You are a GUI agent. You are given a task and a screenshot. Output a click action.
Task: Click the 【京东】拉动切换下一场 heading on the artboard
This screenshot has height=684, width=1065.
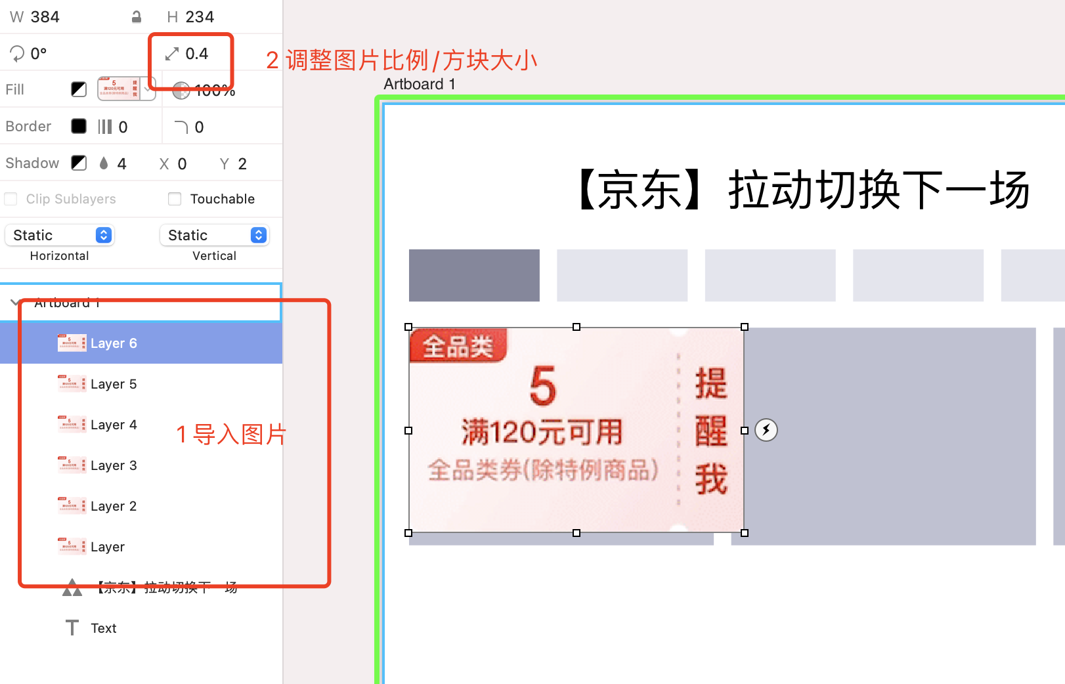pyautogui.click(x=802, y=189)
